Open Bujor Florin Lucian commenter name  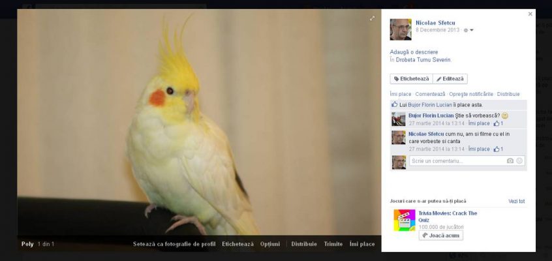click(431, 115)
